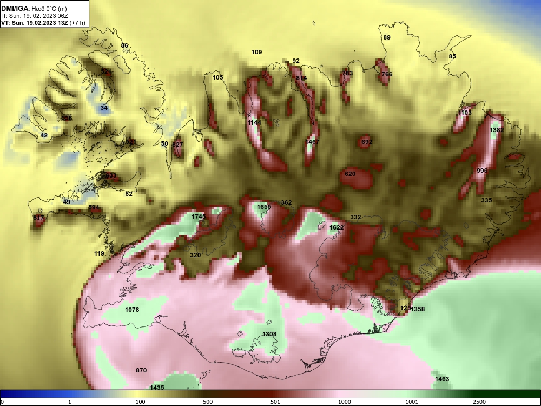The image size is (541, 406).
Task: Click the map value 817
Action: (38, 218)
